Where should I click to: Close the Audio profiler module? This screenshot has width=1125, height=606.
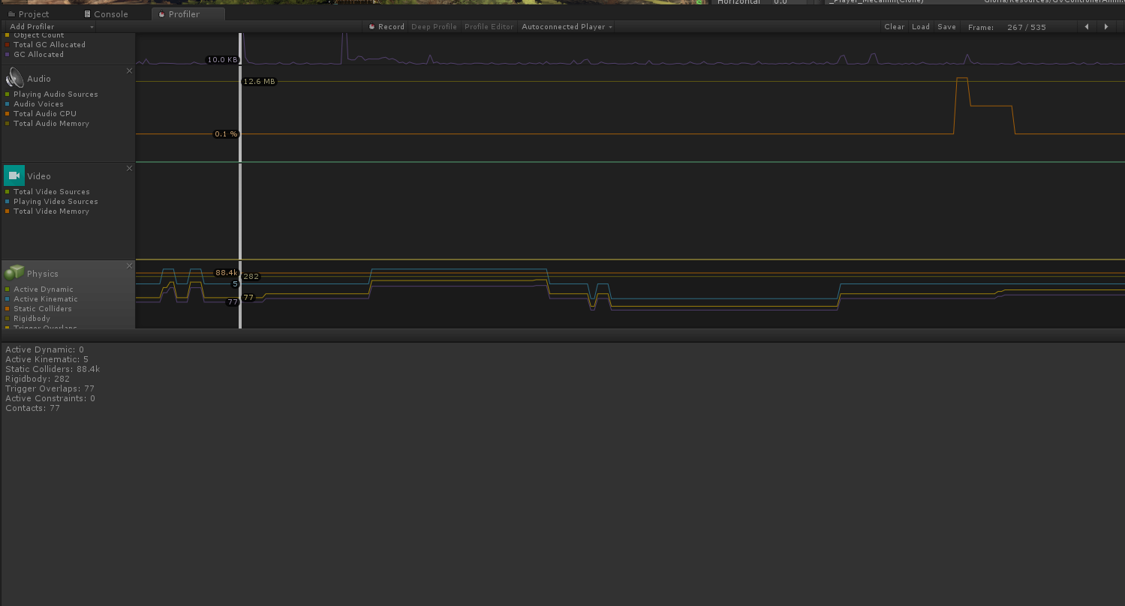[129, 70]
